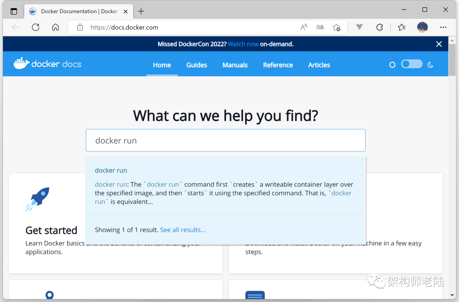
Task: Focus the docker run search field
Action: point(225,140)
